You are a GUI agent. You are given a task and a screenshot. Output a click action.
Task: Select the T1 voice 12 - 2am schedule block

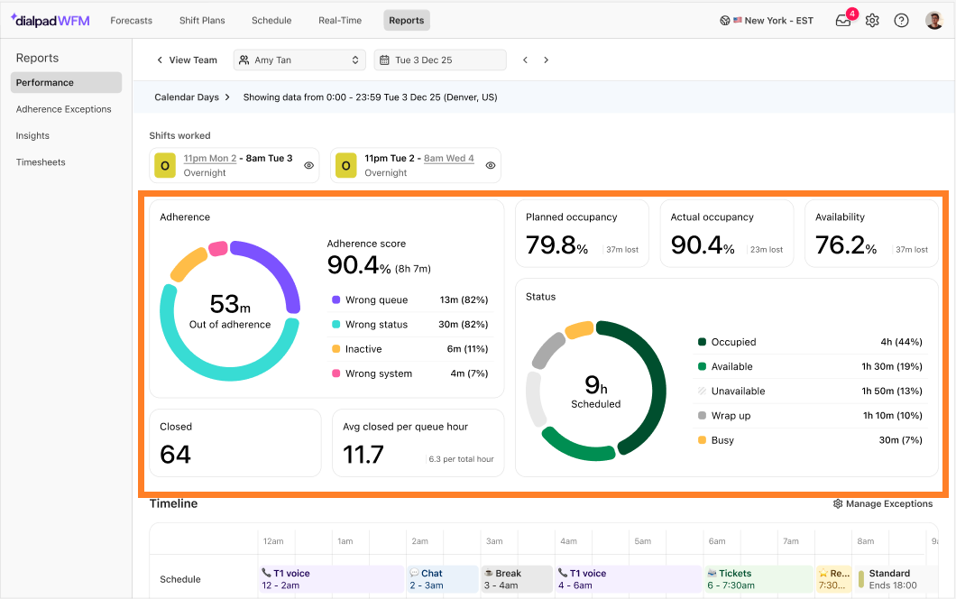coord(332,579)
